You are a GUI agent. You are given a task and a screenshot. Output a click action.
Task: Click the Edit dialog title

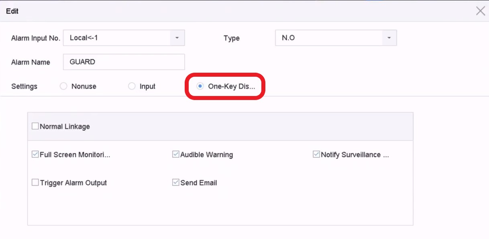point(12,11)
